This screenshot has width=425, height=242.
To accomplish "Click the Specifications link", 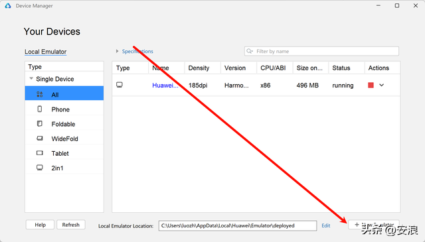I will [137, 51].
